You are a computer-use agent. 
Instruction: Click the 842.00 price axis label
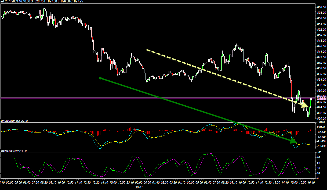point(321,57)
